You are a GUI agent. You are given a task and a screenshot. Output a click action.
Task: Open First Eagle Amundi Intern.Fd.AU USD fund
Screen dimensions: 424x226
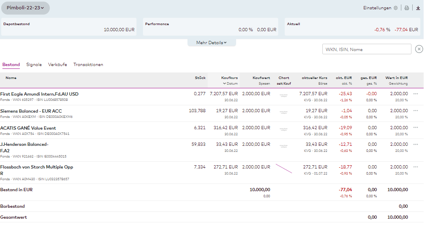(39, 94)
